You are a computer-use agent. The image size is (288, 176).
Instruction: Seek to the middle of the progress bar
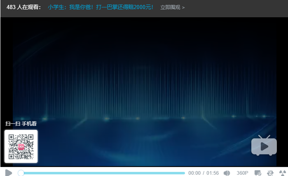(x=101, y=173)
